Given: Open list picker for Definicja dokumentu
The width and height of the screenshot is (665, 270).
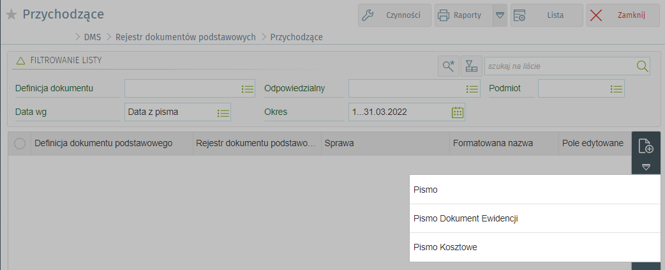Looking at the screenshot, I should pos(248,89).
